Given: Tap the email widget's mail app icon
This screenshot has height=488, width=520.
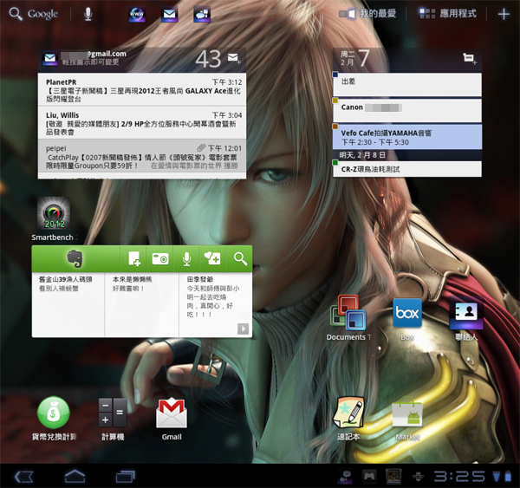Looking at the screenshot, I should click(50, 58).
